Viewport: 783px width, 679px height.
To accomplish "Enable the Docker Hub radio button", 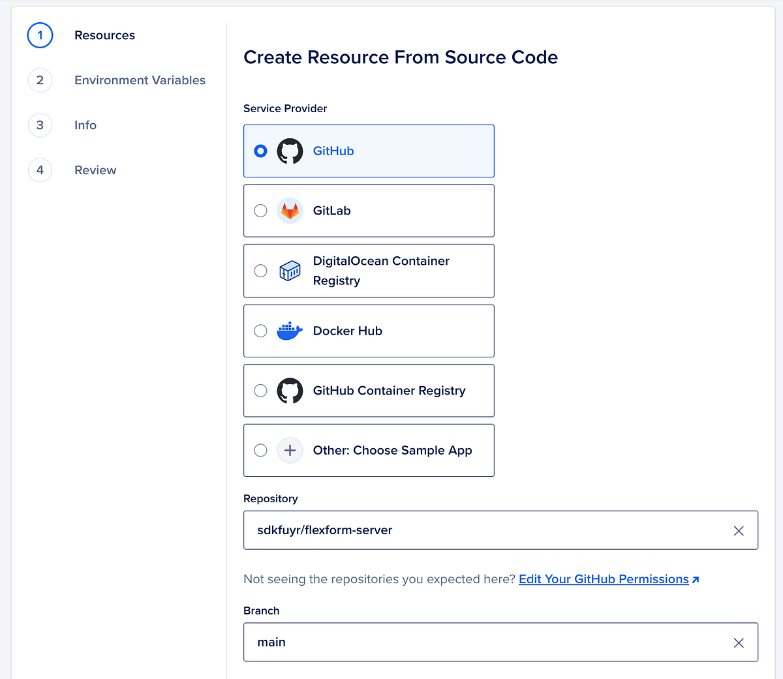I will tap(260, 331).
